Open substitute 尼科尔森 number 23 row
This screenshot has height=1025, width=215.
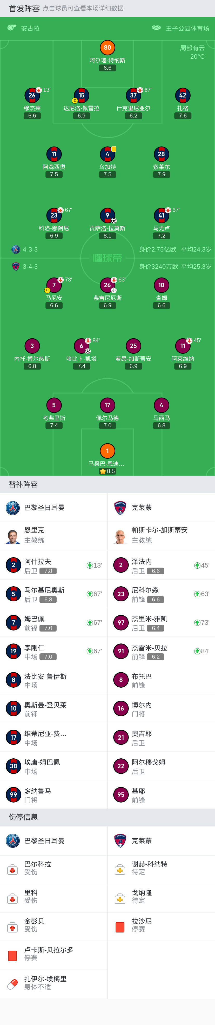(161, 594)
